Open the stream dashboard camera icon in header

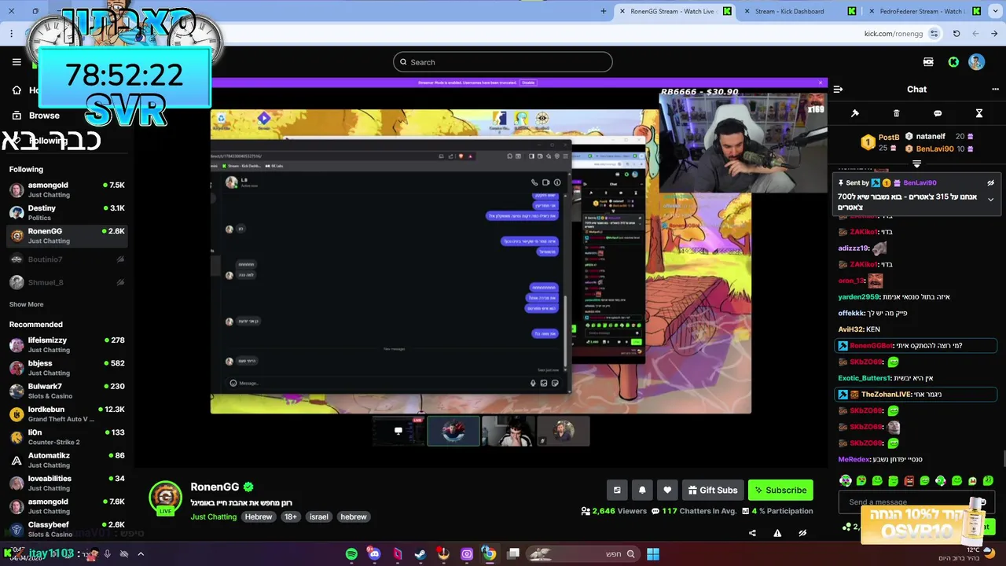(928, 62)
